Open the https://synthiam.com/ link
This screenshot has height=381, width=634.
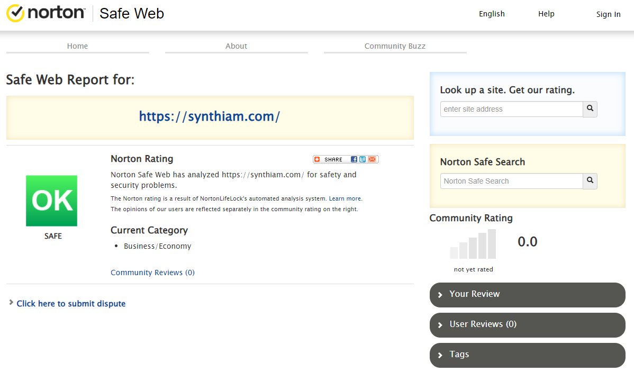point(210,116)
